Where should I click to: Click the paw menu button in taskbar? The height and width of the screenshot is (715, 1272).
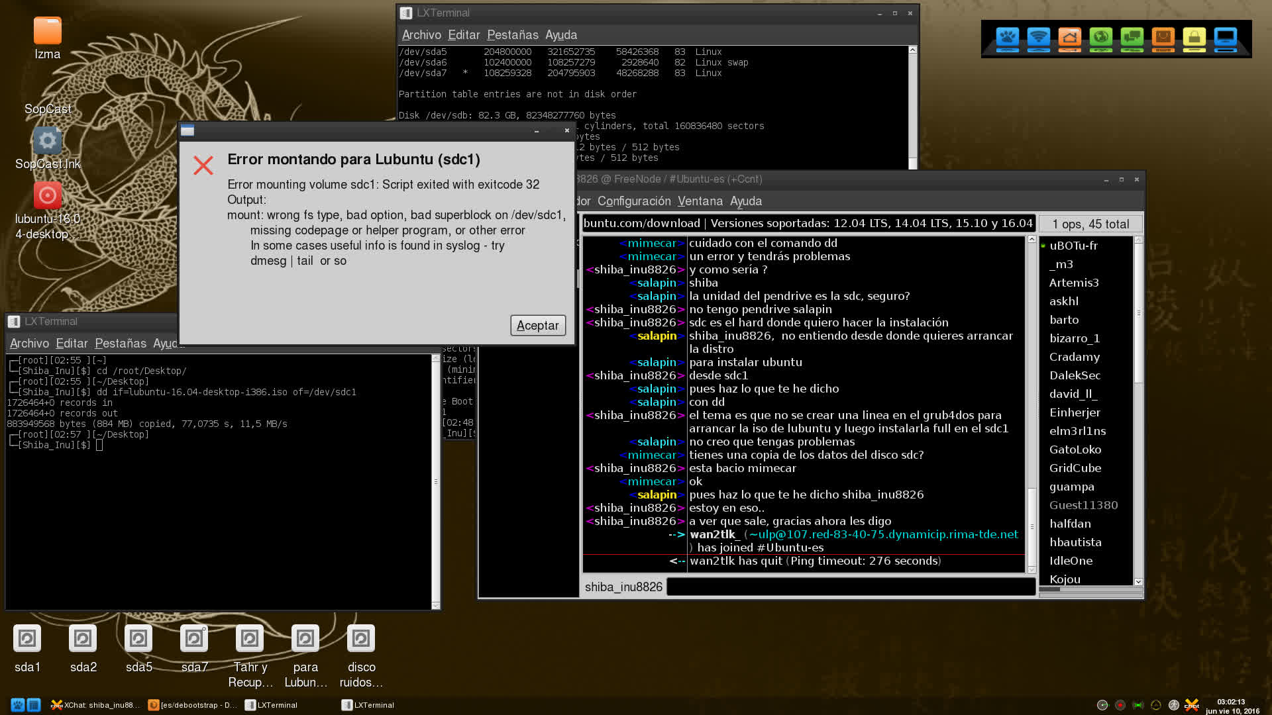[x=18, y=705]
